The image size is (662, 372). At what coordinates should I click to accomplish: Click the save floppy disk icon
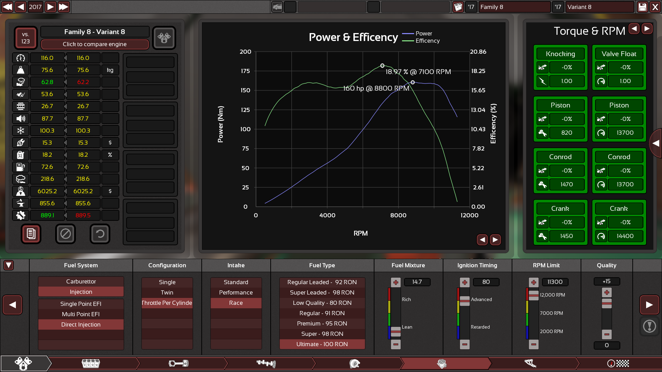pyautogui.click(x=642, y=7)
